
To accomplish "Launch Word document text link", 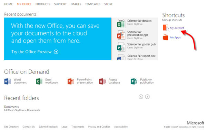I will 20,81.
